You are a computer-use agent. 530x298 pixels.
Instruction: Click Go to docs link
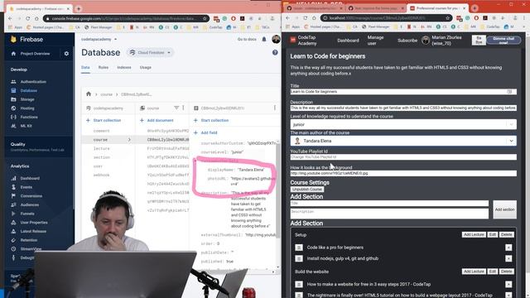[247, 39]
